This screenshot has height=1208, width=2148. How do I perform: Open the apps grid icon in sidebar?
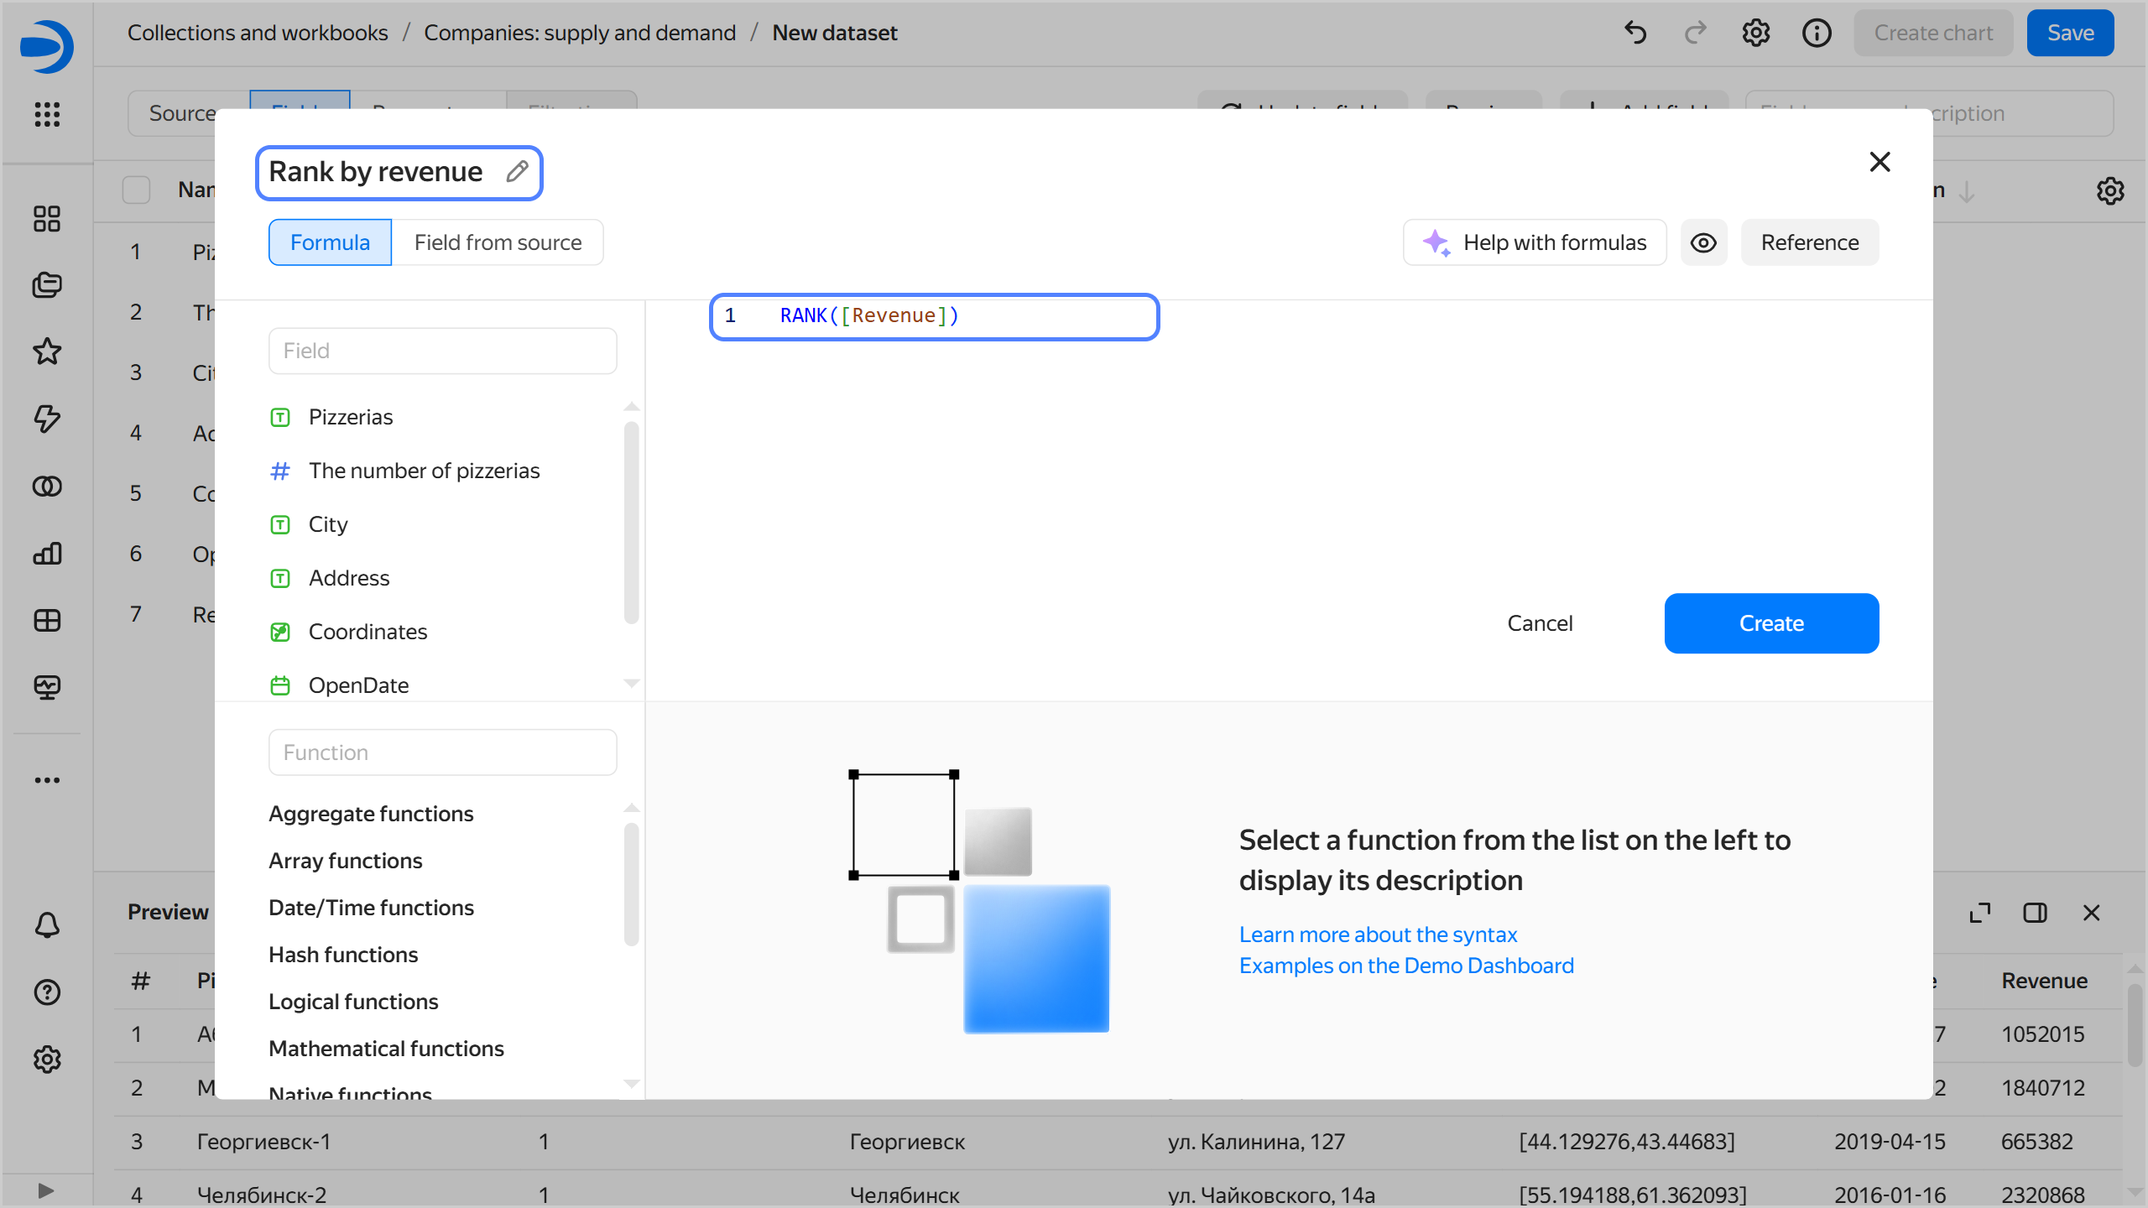coord(47,114)
